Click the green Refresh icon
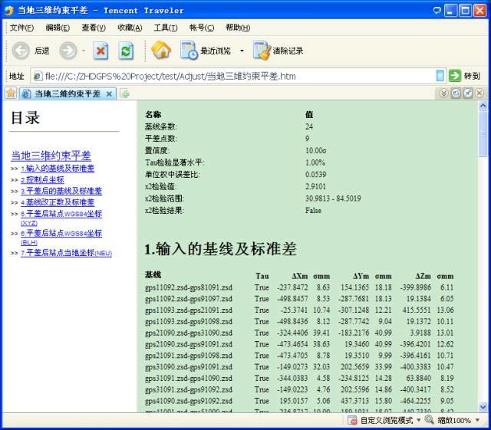Image resolution: width=491 pixels, height=430 pixels. point(126,51)
